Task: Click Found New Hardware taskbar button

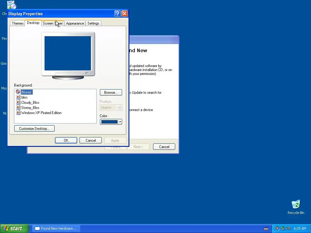Action: coord(56,228)
